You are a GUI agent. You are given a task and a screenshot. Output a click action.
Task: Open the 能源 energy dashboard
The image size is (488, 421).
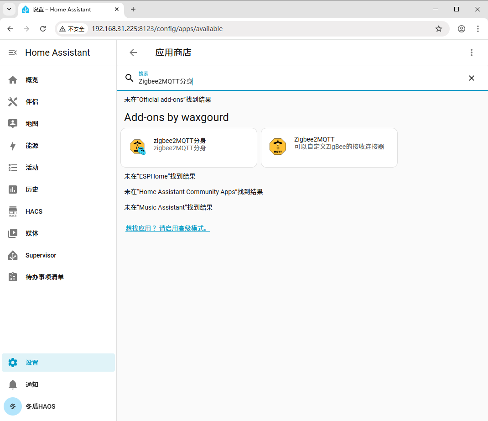[58, 146]
